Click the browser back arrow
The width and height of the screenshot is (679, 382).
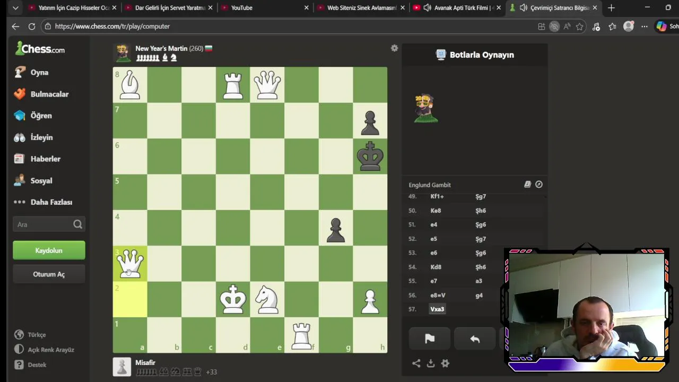click(x=15, y=26)
